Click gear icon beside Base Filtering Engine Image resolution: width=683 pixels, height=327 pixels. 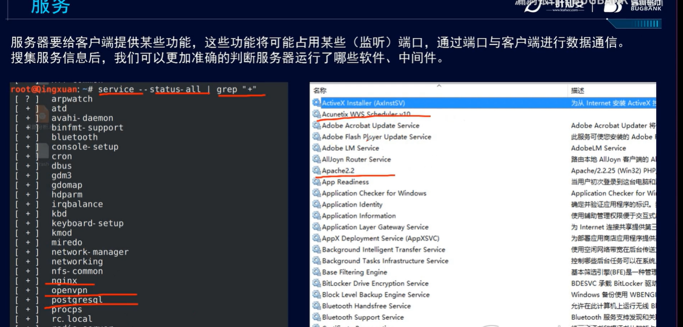pyautogui.click(x=316, y=272)
